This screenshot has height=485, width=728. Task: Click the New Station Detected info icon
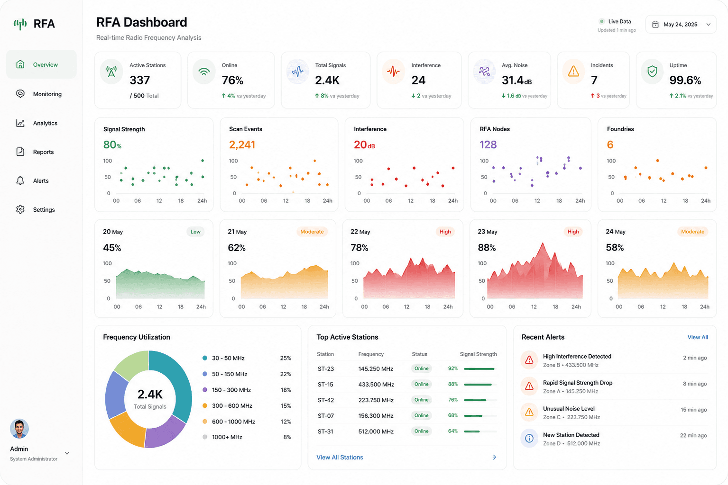[x=529, y=439]
